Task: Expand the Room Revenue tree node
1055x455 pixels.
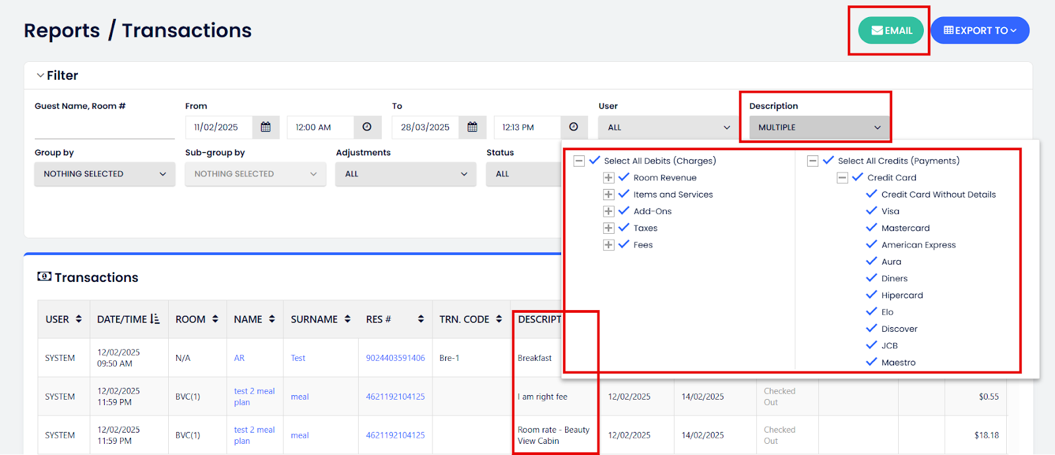Action: [609, 178]
